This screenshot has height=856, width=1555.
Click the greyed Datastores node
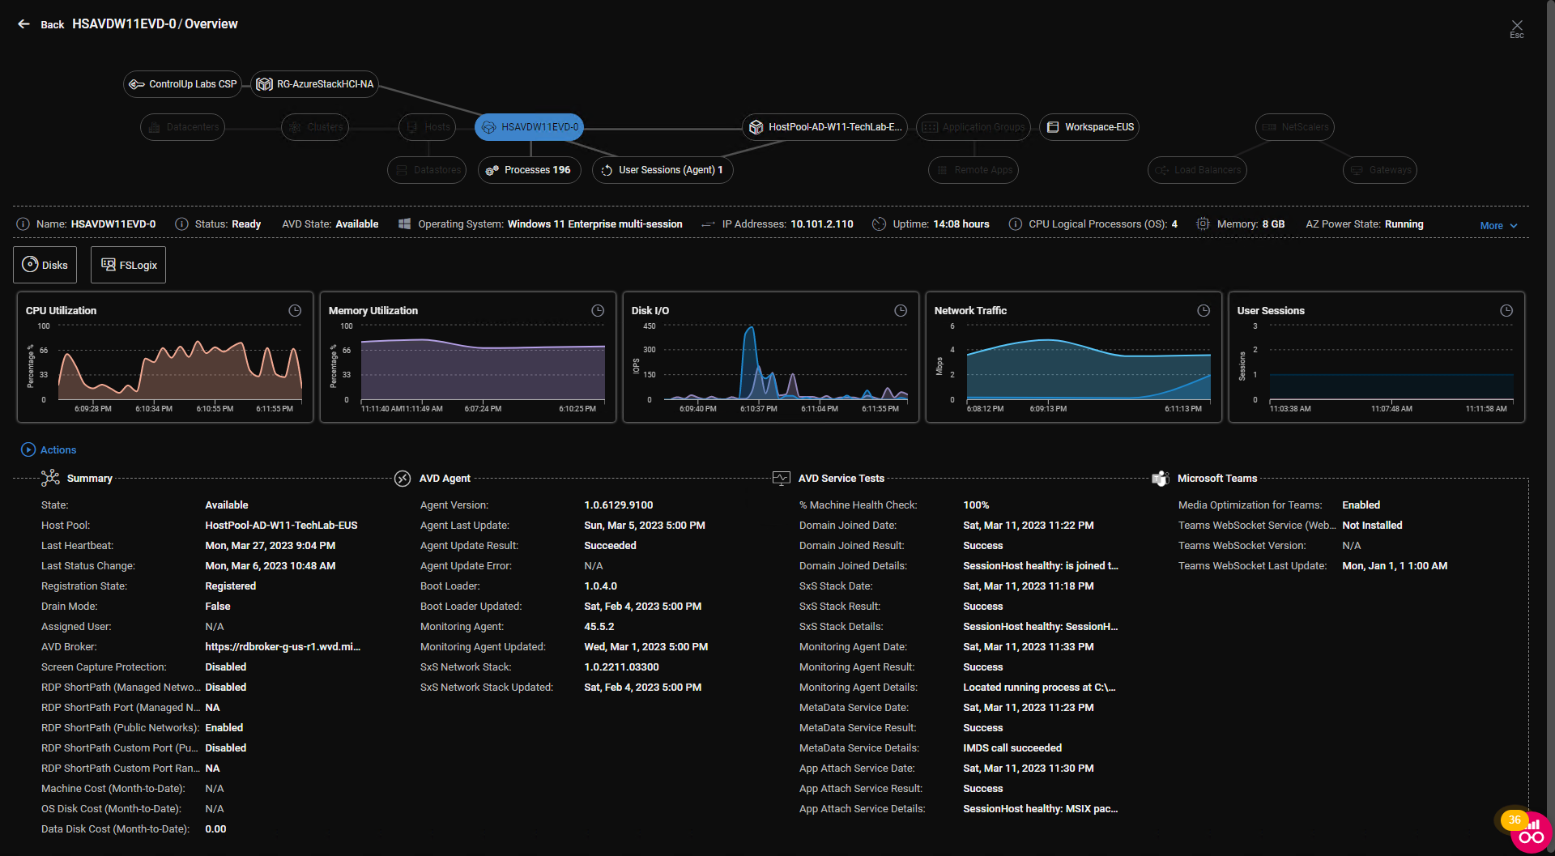click(427, 170)
